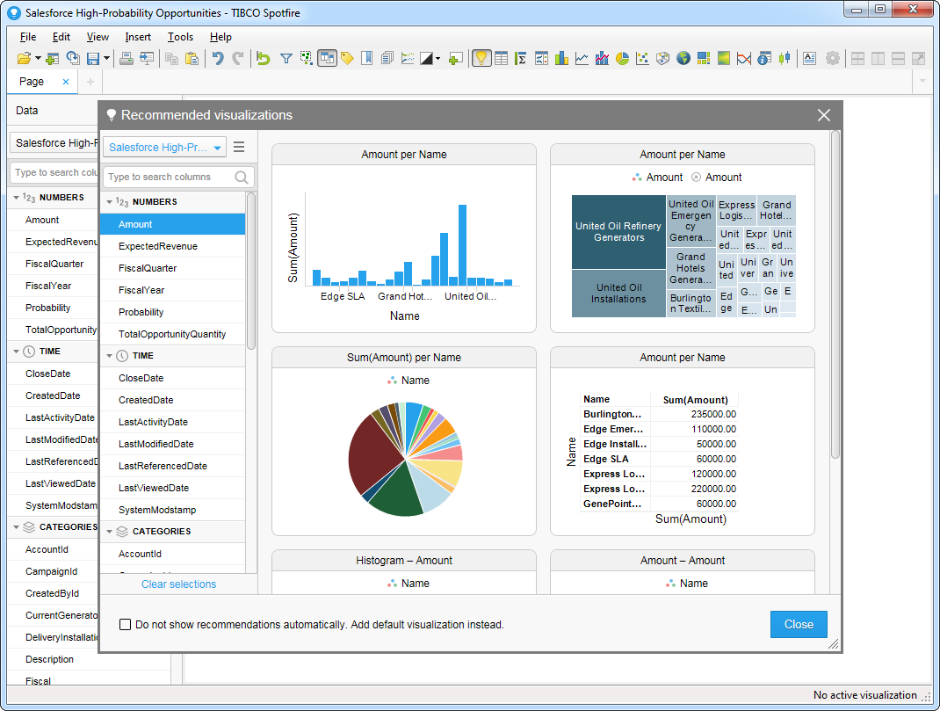Select ExpectedRevenue column in dialog list
Image resolution: width=940 pixels, height=711 pixels.
point(158,246)
